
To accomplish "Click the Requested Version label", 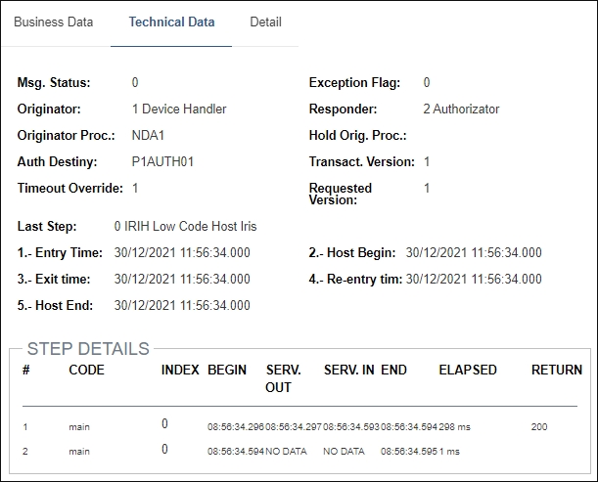I will pos(341,194).
